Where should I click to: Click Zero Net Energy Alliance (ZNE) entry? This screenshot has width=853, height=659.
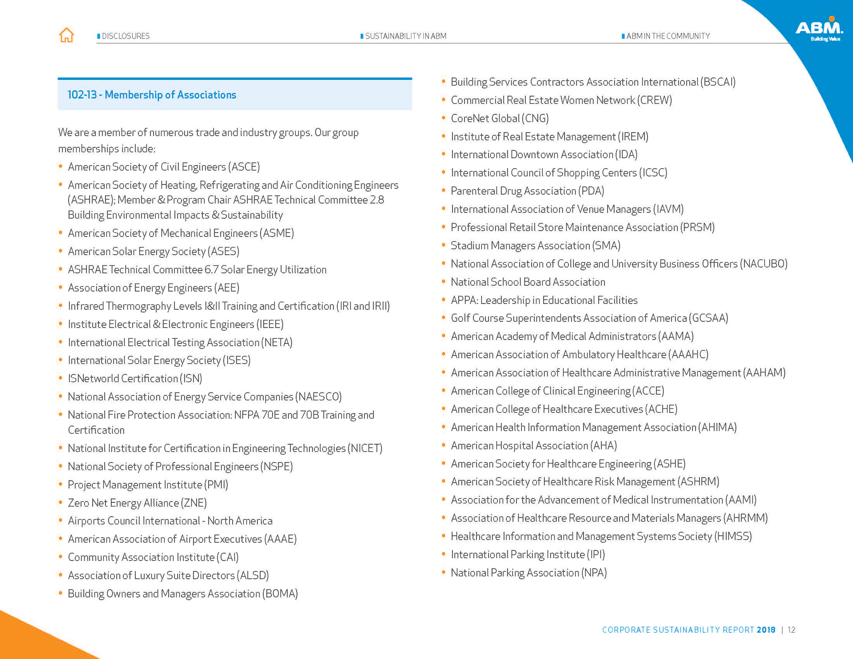coord(137,503)
